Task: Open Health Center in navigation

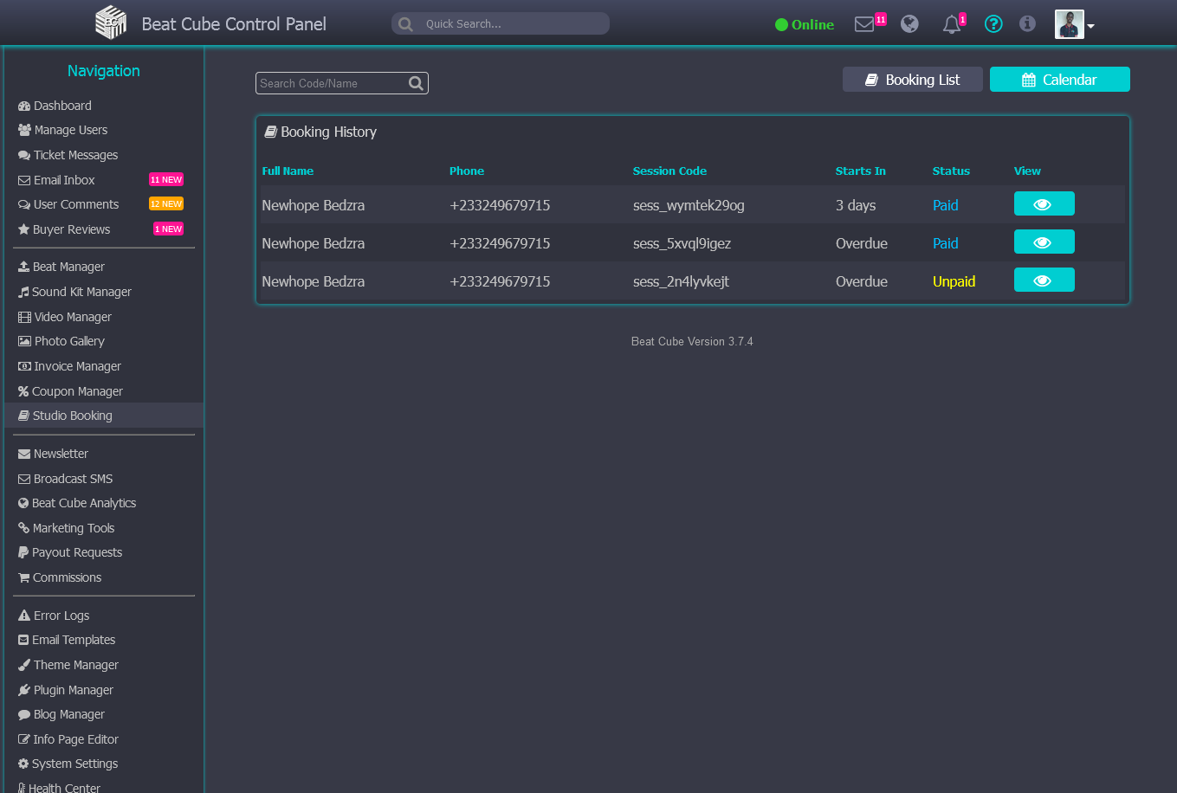Action: pos(59,788)
